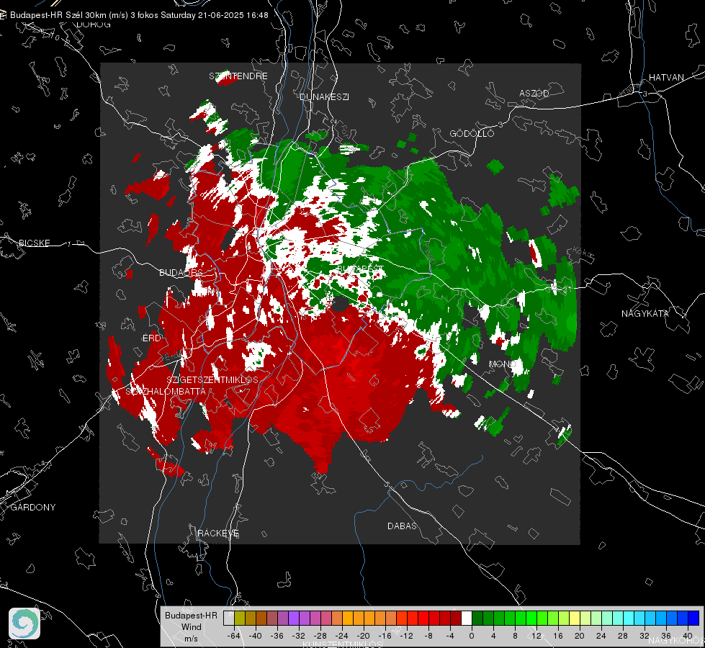Viewport: 705px width, 648px height.
Task: Click the swirl logo icon at bottom-left
Action: coord(24,624)
